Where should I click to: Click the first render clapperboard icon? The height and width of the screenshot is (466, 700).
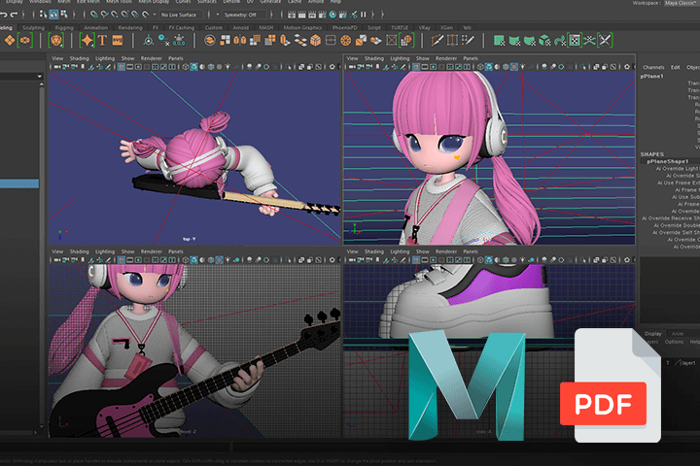(x=292, y=15)
